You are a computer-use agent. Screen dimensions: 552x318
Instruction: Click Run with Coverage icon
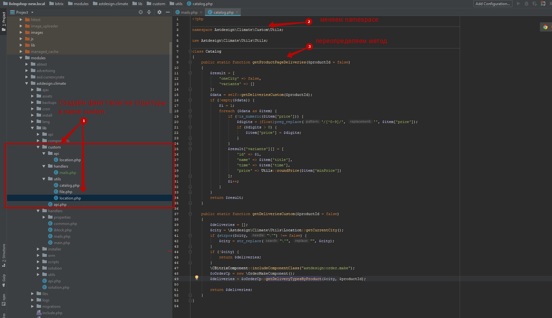[534, 4]
